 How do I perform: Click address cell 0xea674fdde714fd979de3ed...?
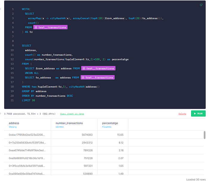27,150
